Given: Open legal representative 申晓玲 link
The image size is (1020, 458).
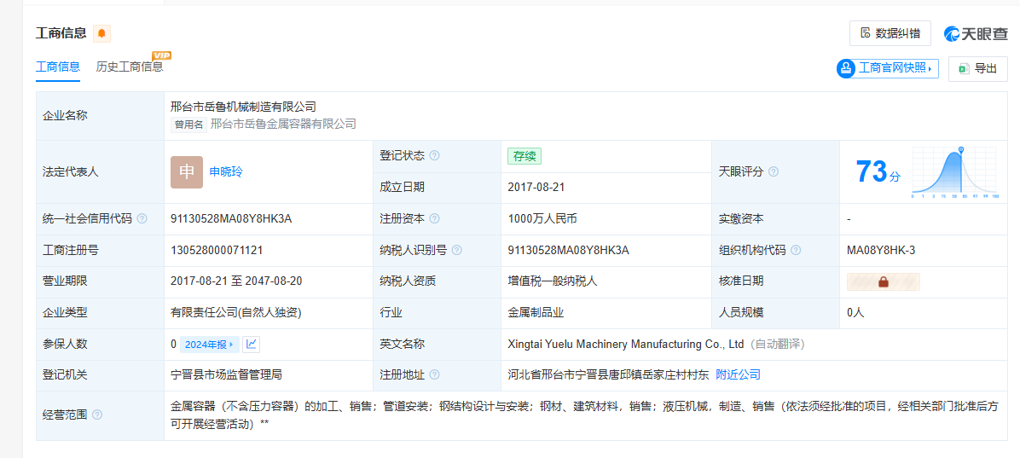Looking at the screenshot, I should click(226, 171).
